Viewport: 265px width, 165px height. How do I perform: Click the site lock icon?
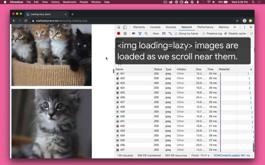[x=33, y=21]
